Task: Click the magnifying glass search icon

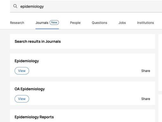Action: tap(15, 6)
